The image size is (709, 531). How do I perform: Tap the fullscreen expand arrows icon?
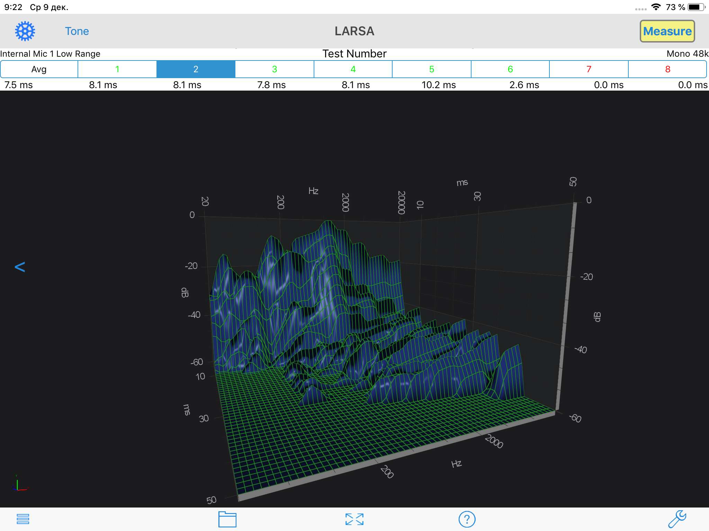[x=354, y=519]
